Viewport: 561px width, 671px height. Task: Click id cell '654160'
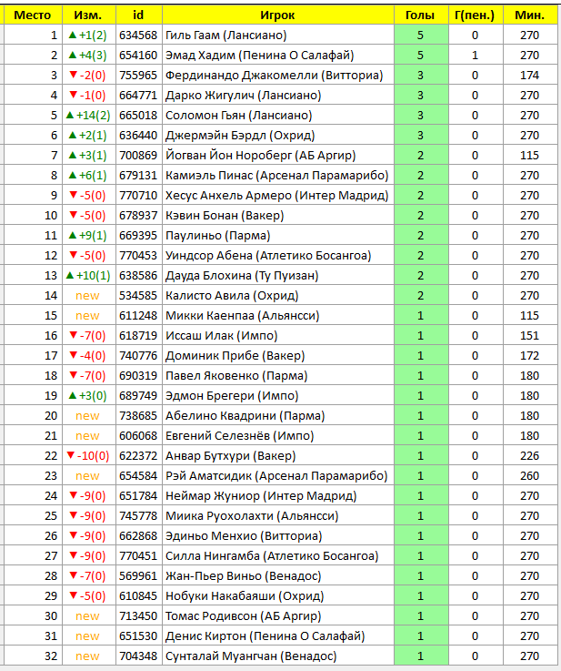138,56
